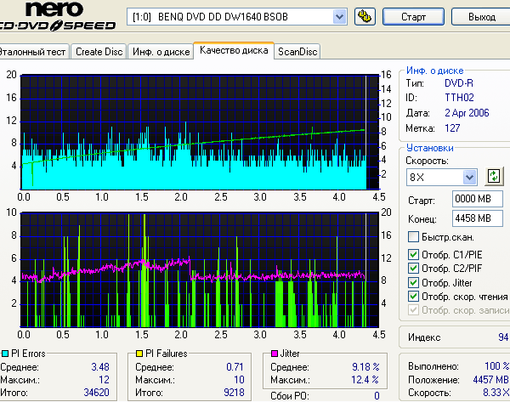This screenshot has width=510, height=402.
Task: Click the Метка value 127
Action: 452,128
